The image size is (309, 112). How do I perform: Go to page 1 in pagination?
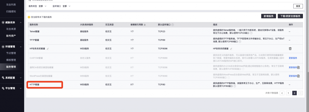click(288, 93)
